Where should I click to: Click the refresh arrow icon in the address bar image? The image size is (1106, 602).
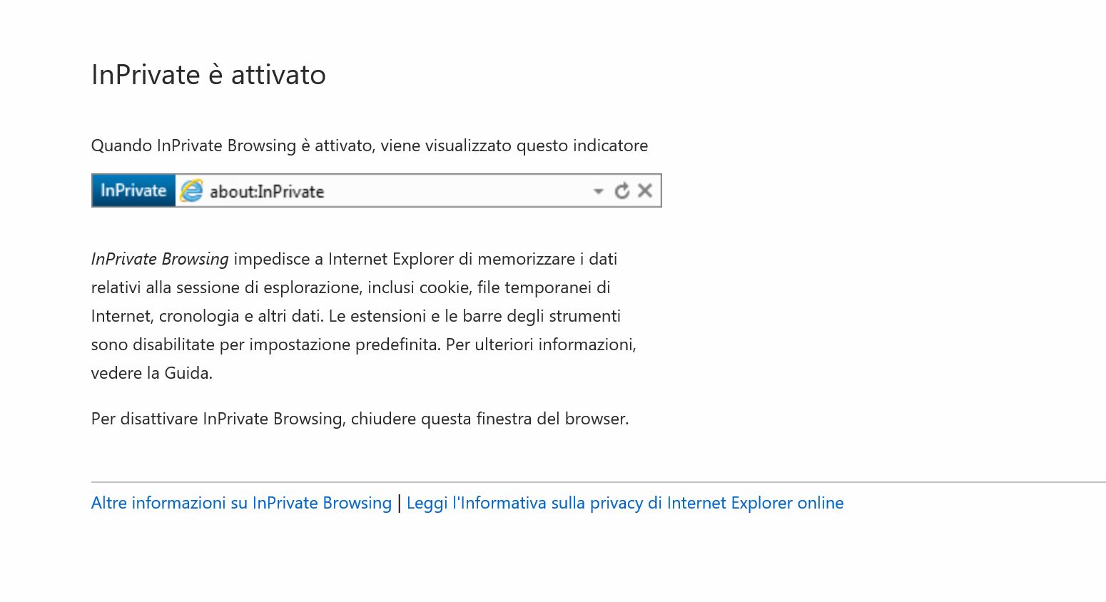(622, 190)
